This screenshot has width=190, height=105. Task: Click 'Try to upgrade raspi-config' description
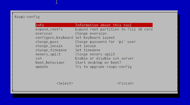(103, 67)
